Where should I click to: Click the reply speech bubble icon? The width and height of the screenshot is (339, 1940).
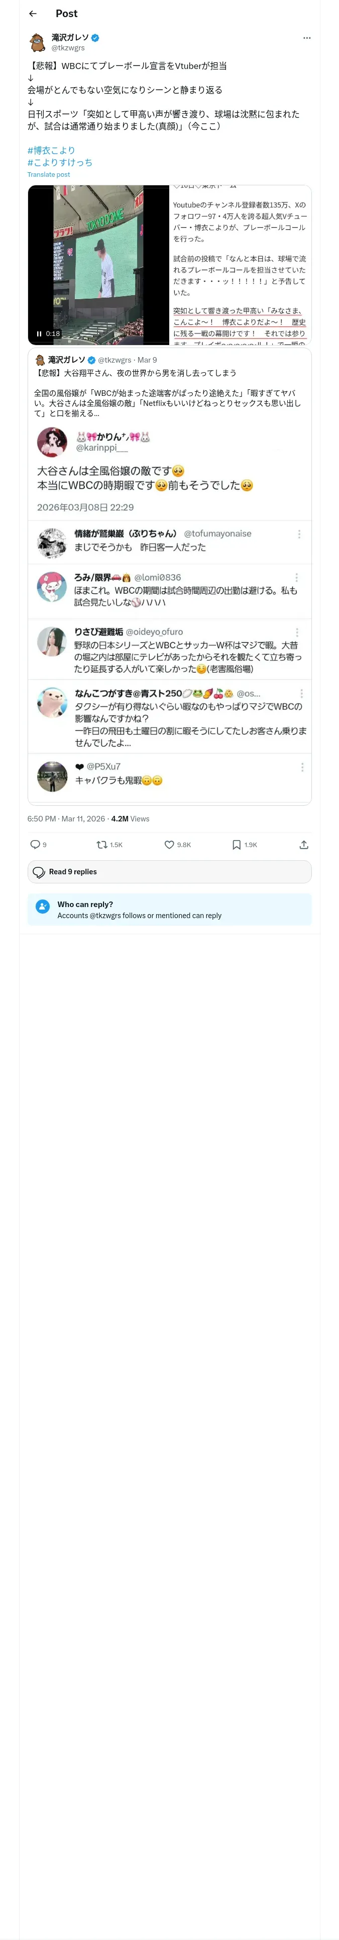[35, 844]
